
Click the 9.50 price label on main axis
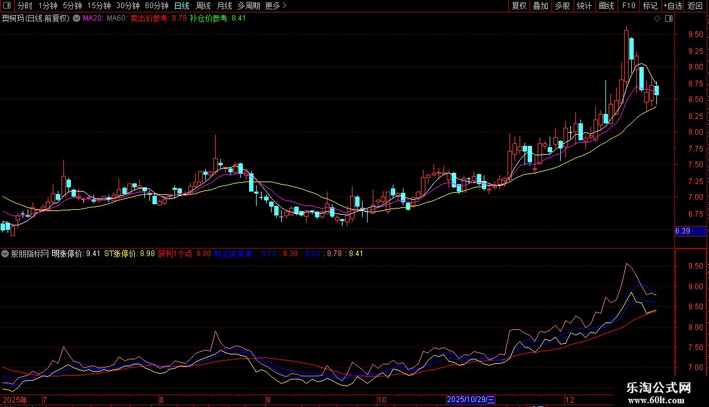pyautogui.click(x=695, y=34)
